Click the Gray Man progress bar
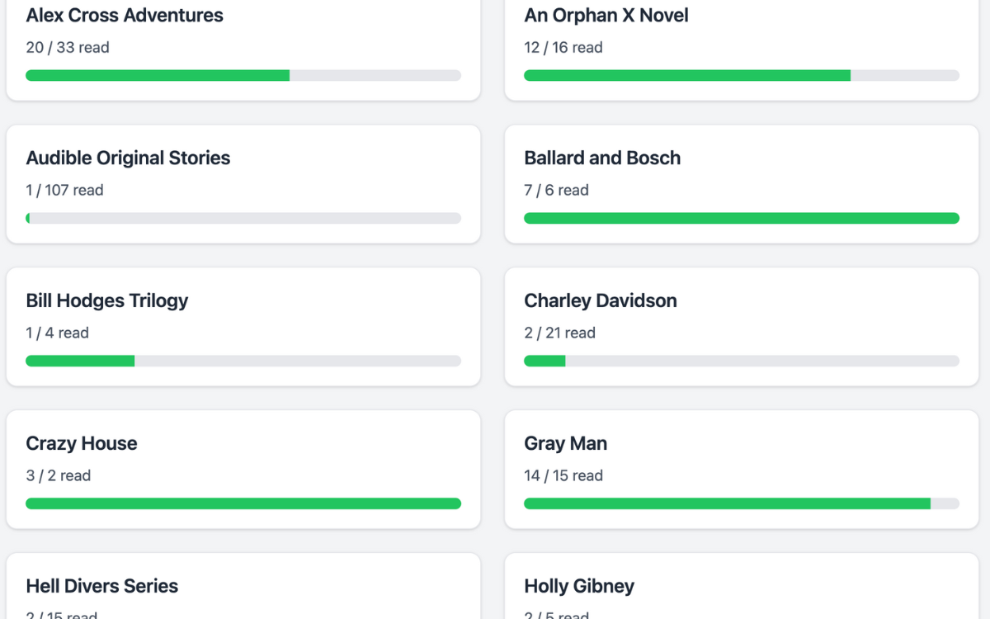The height and width of the screenshot is (619, 990). pos(742,503)
